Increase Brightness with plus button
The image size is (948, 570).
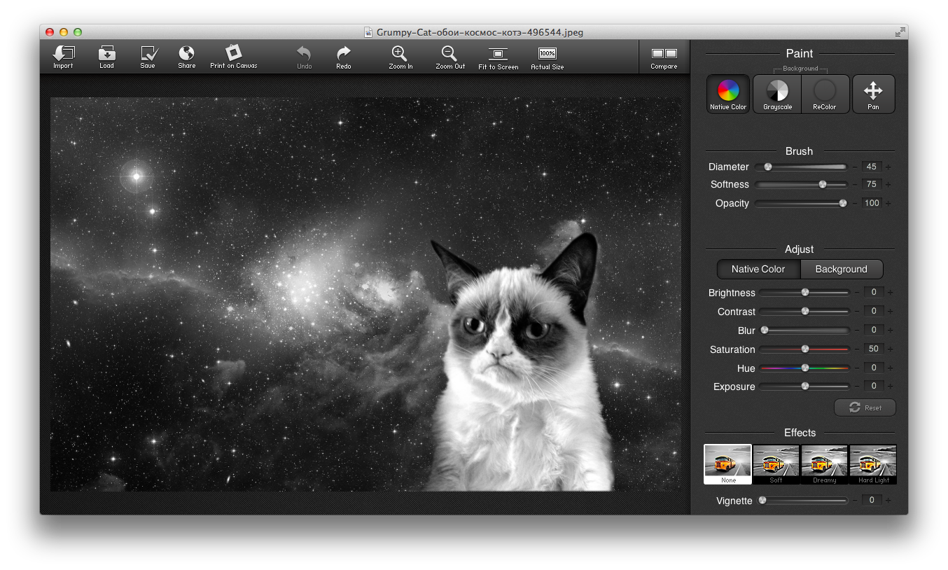click(891, 293)
